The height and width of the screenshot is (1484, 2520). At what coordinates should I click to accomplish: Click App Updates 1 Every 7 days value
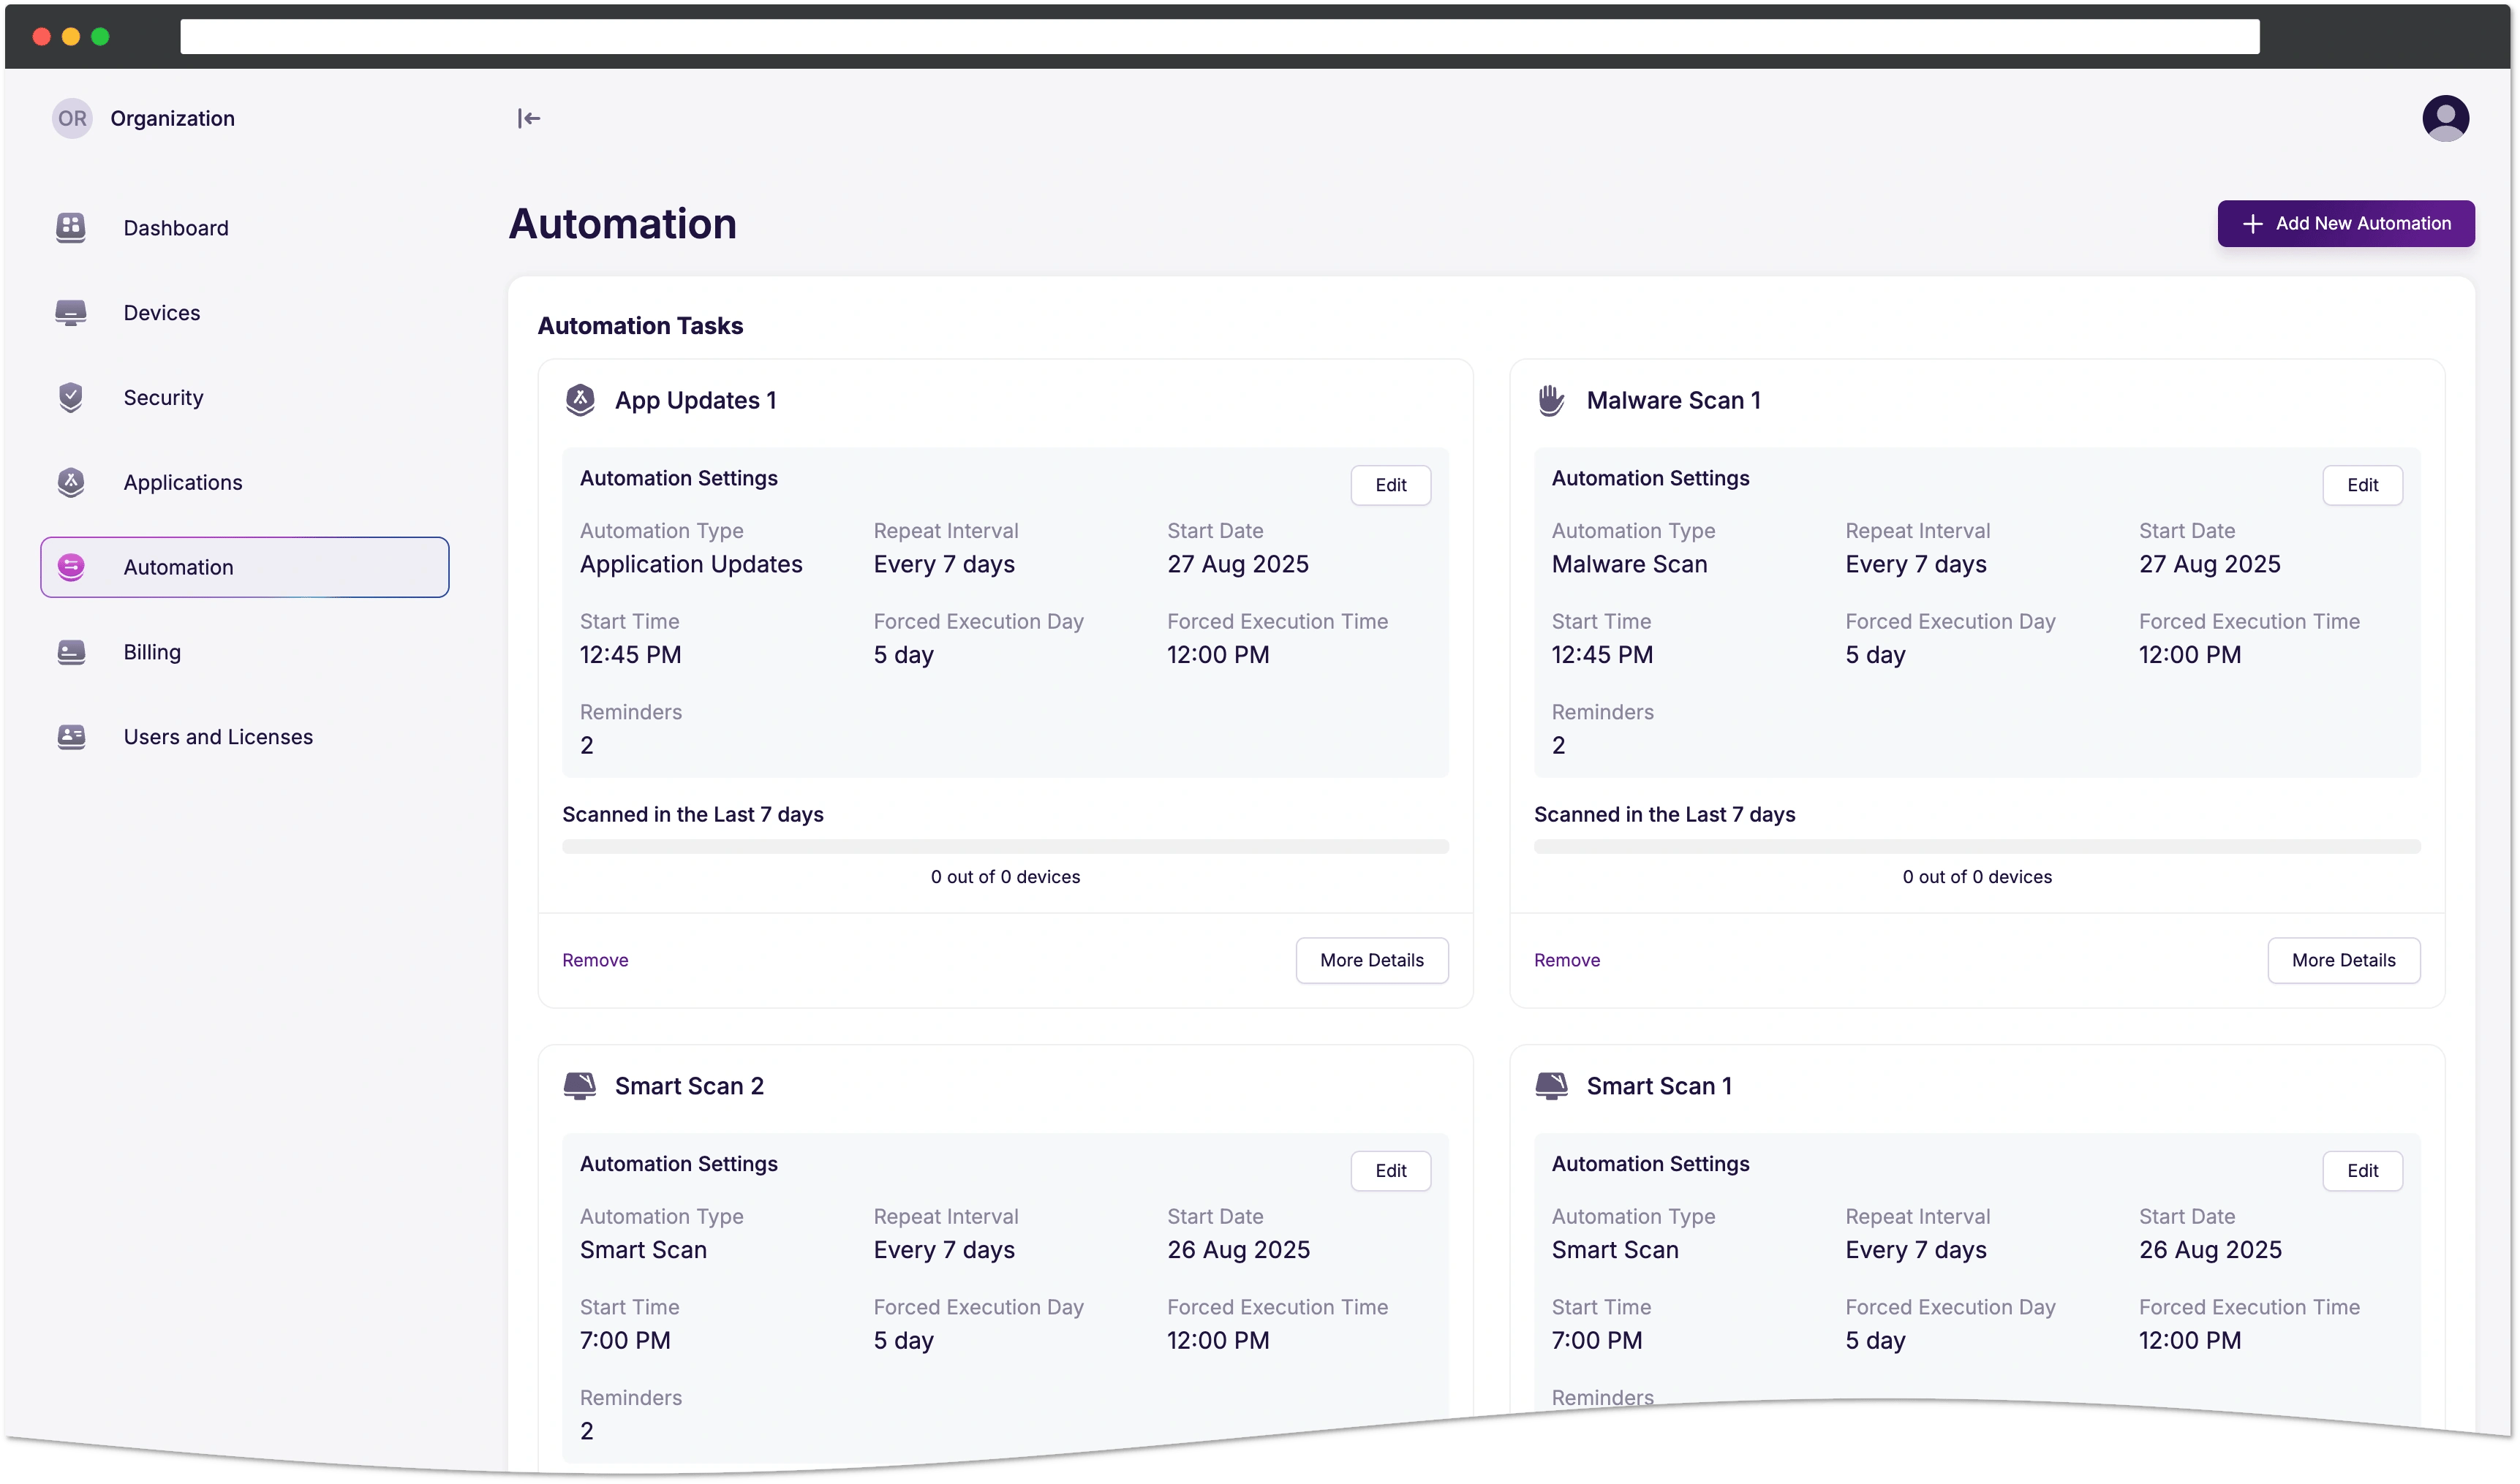(943, 564)
